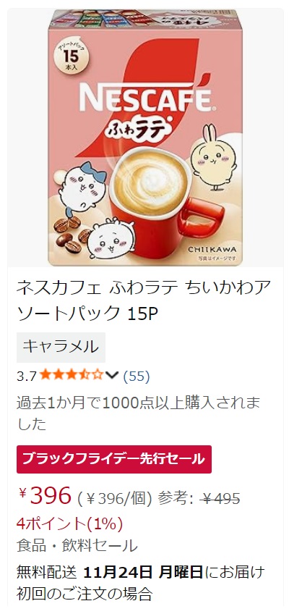Open the 55 customer reviews link
Image resolution: width=289 pixels, height=614 pixels.
point(137,377)
